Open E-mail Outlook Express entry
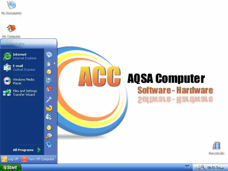 pos(22,68)
